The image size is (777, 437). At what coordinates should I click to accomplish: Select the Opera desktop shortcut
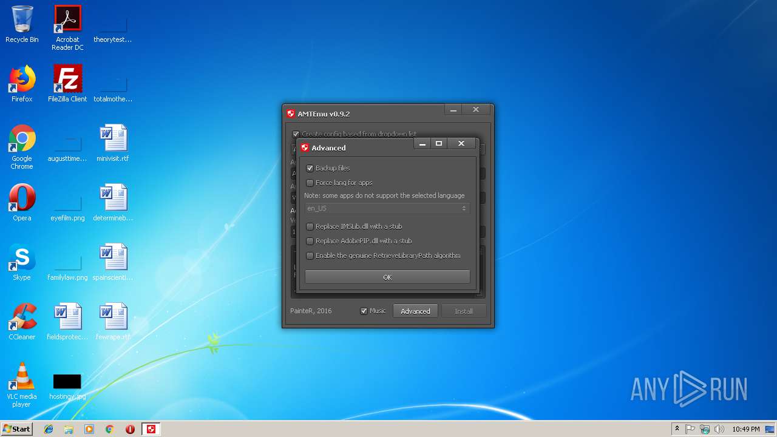click(x=22, y=203)
